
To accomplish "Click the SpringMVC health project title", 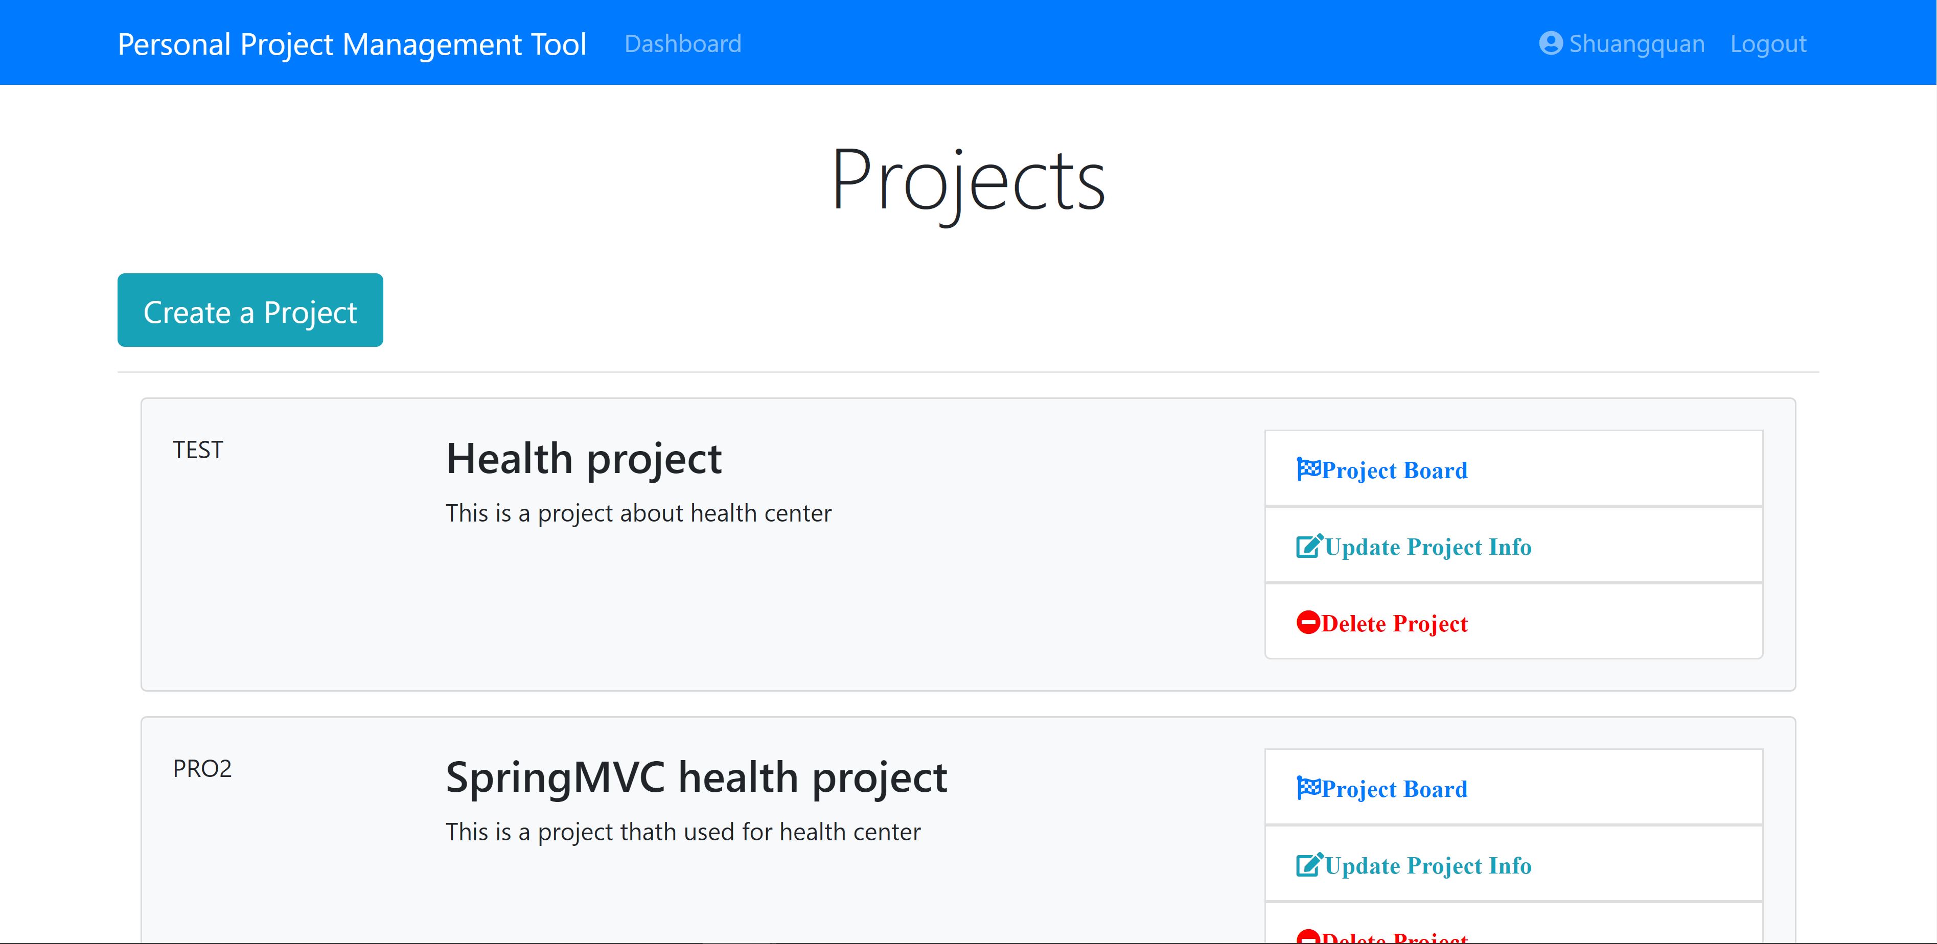I will point(696,777).
